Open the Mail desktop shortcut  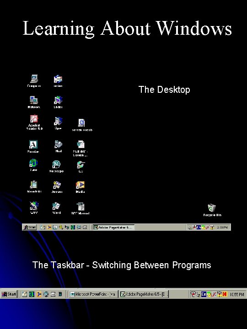click(58, 146)
